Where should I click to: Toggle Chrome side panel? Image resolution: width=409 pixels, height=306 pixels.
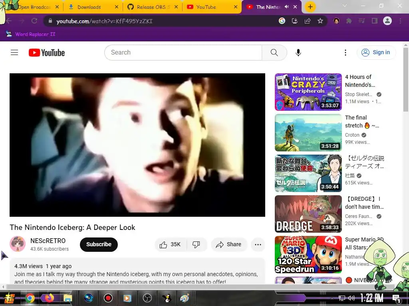coord(375,21)
